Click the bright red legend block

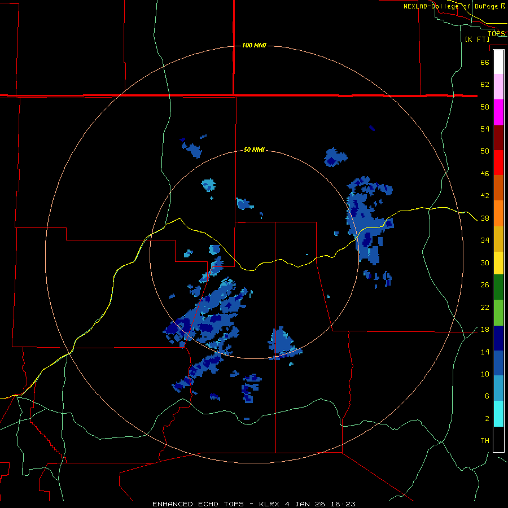pos(498,163)
